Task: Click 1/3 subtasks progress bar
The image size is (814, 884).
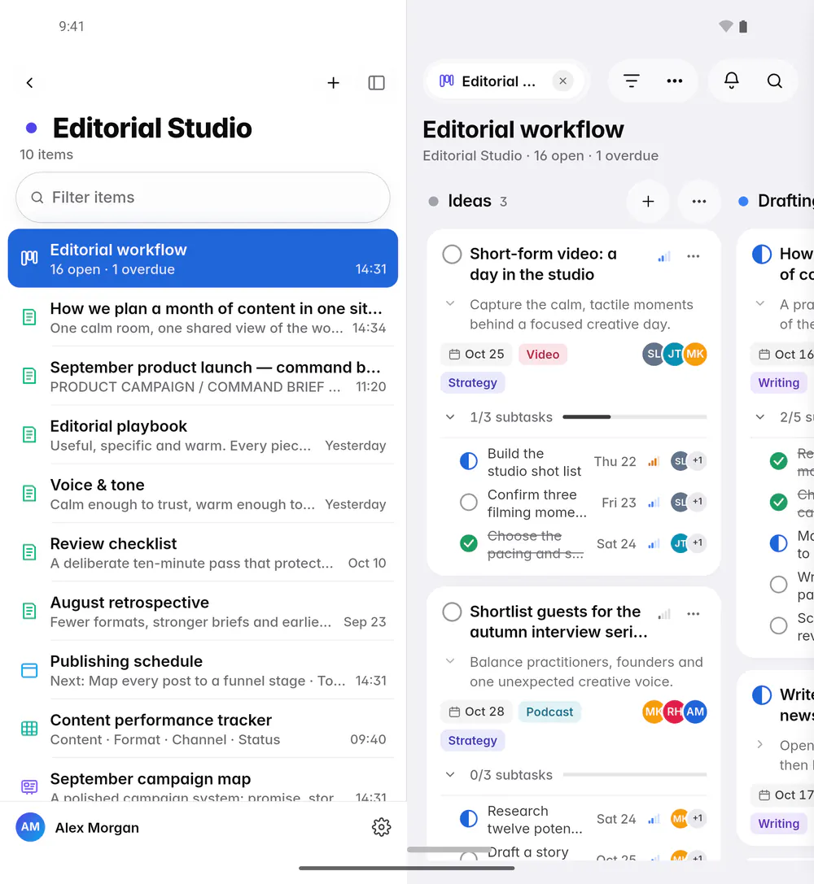Action: tap(635, 417)
